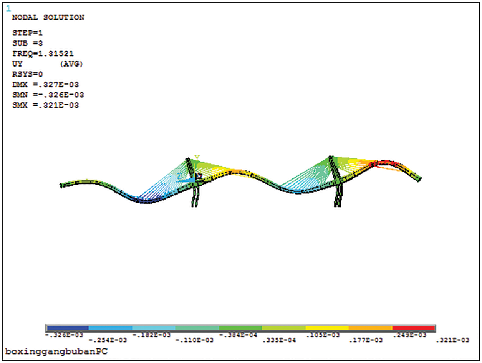
Task: Click the DMX =.327E-03 value line
Action: pos(45,85)
